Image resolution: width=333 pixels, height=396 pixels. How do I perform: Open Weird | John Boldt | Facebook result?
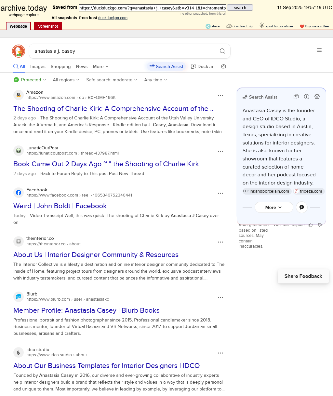(60, 206)
